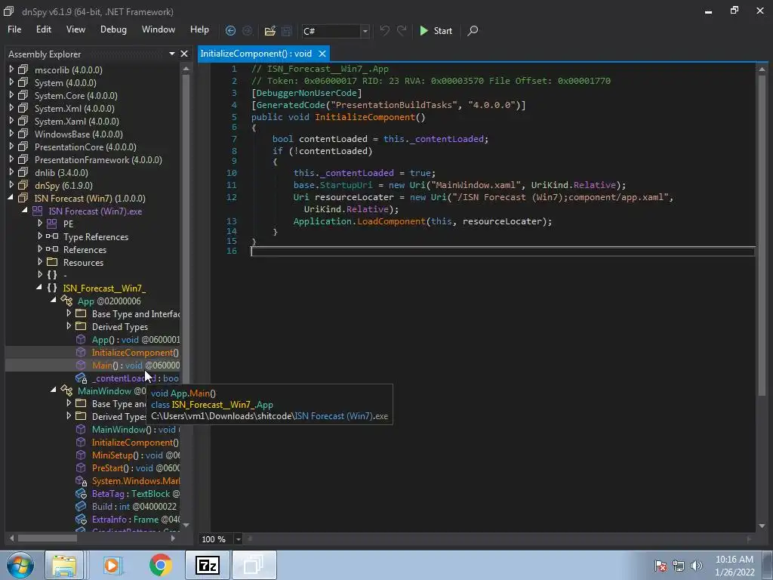Select the InitializeComponent() : void tab
The height and width of the screenshot is (580, 773).
tap(256, 54)
